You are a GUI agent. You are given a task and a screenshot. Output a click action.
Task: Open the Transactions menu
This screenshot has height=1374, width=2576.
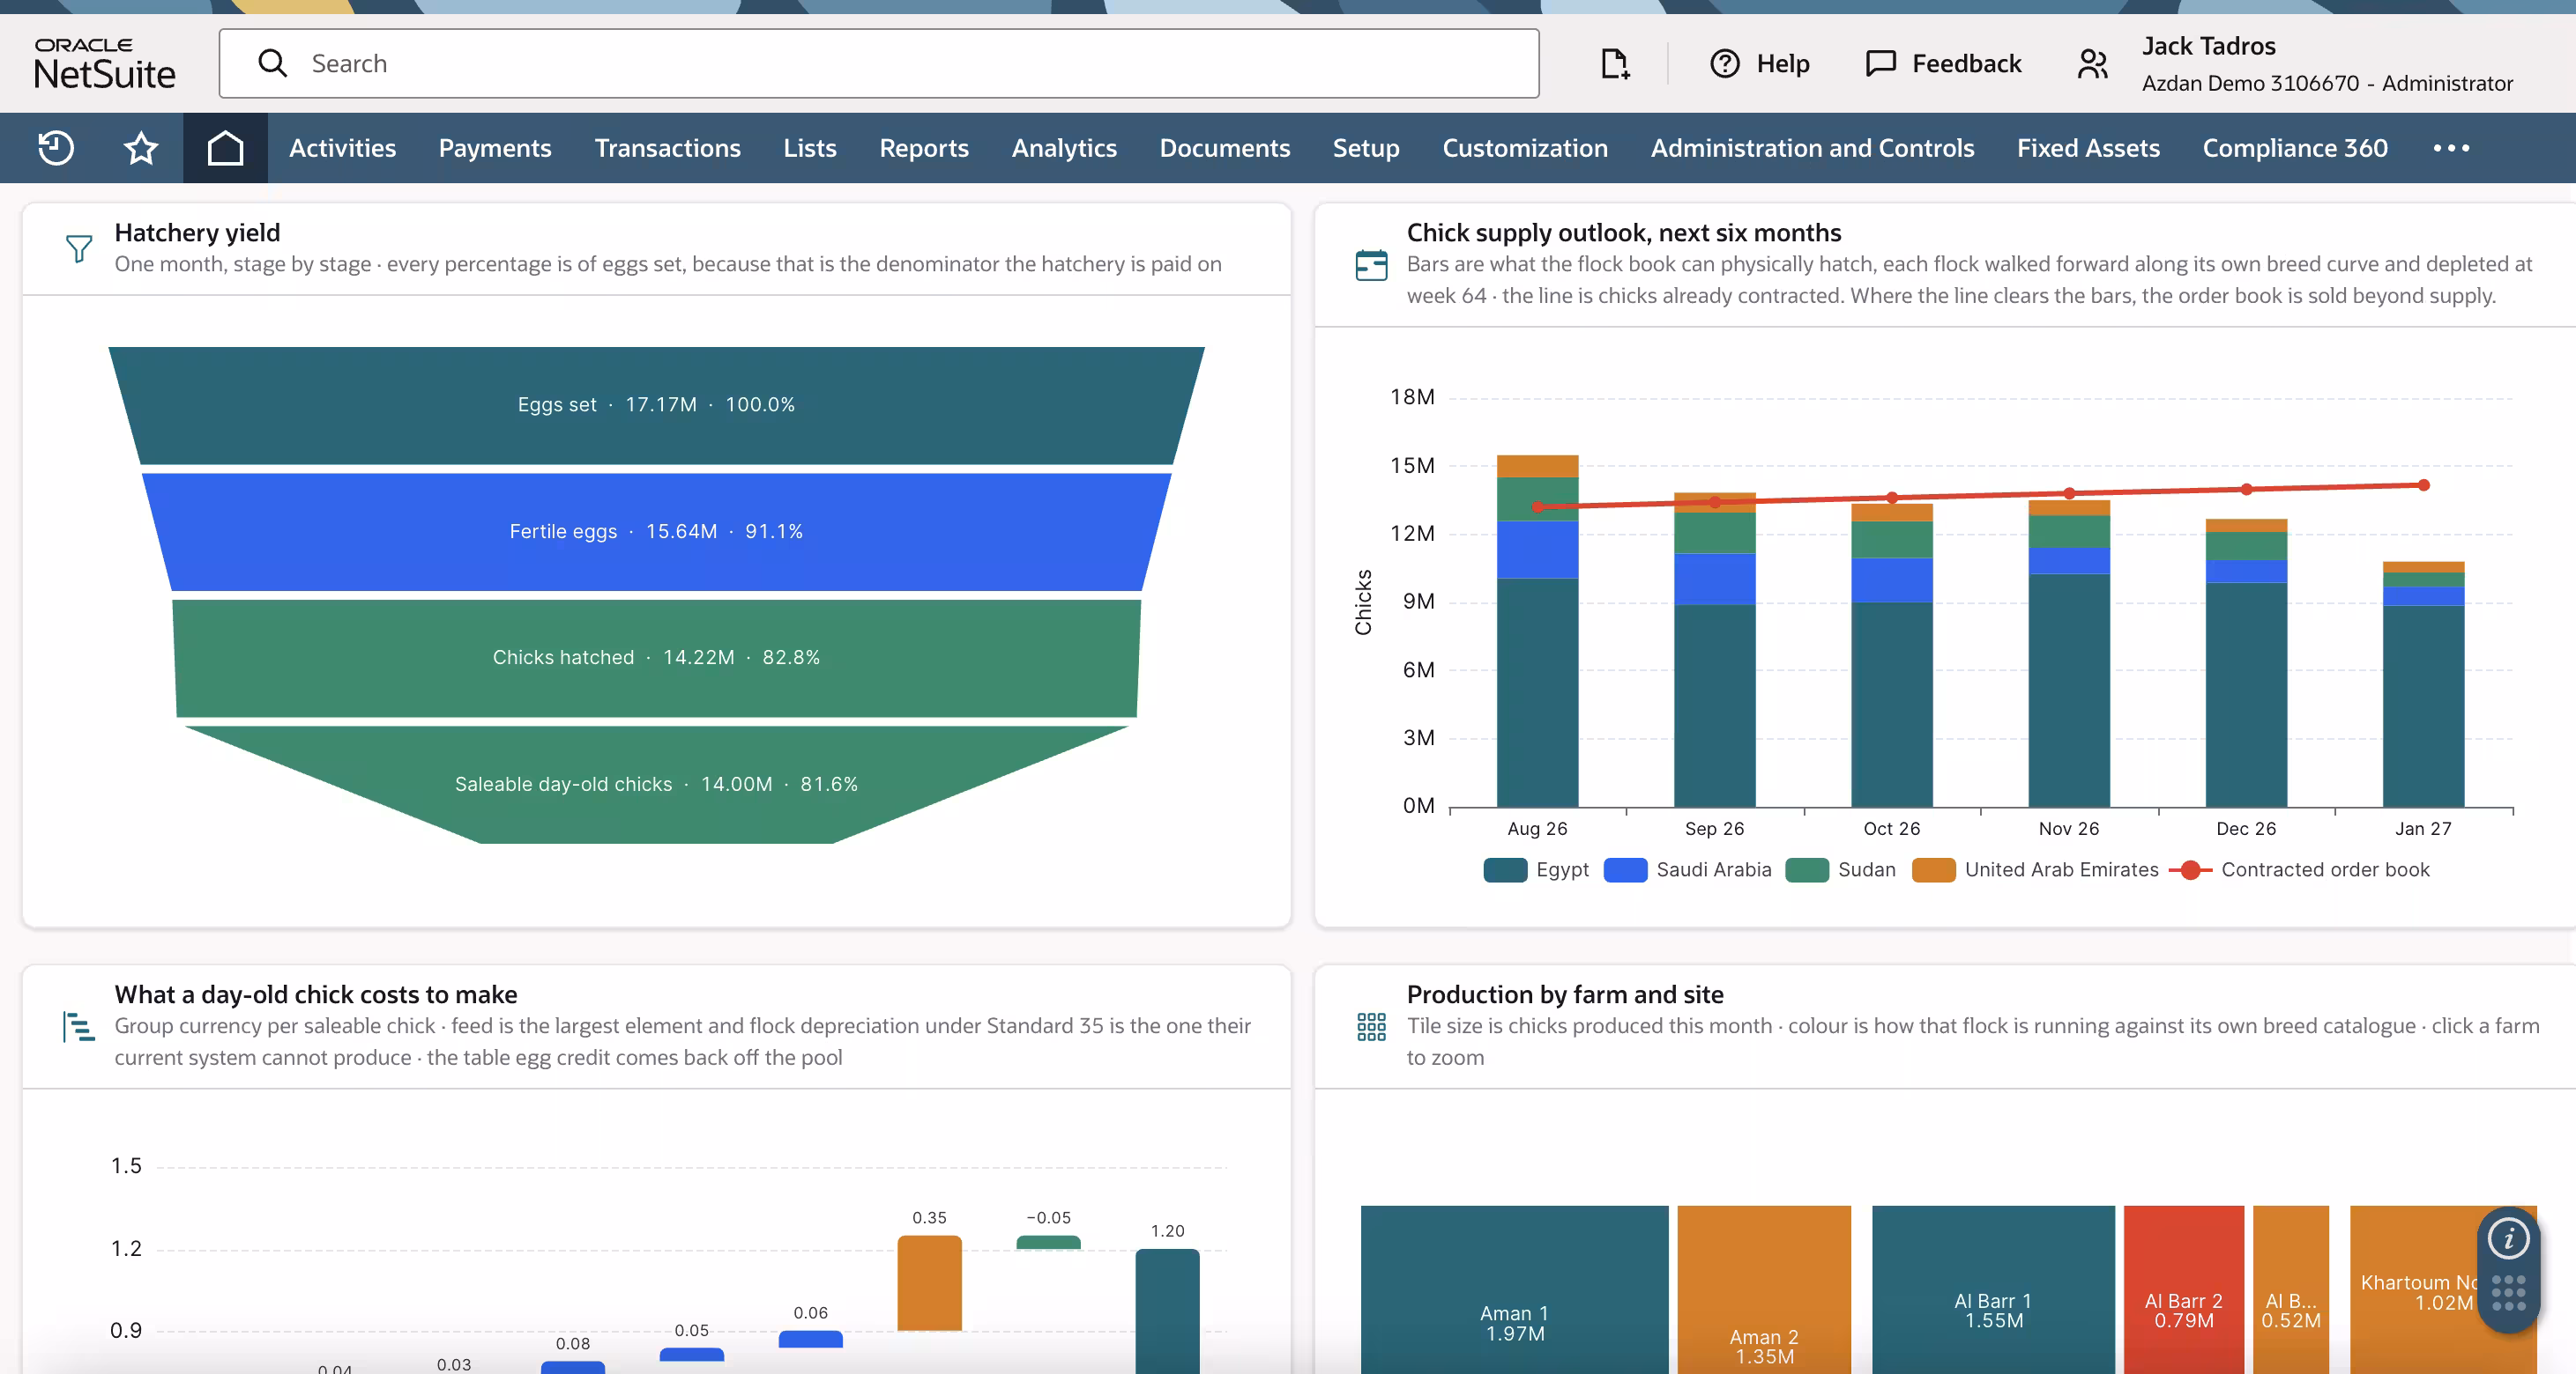(x=667, y=148)
